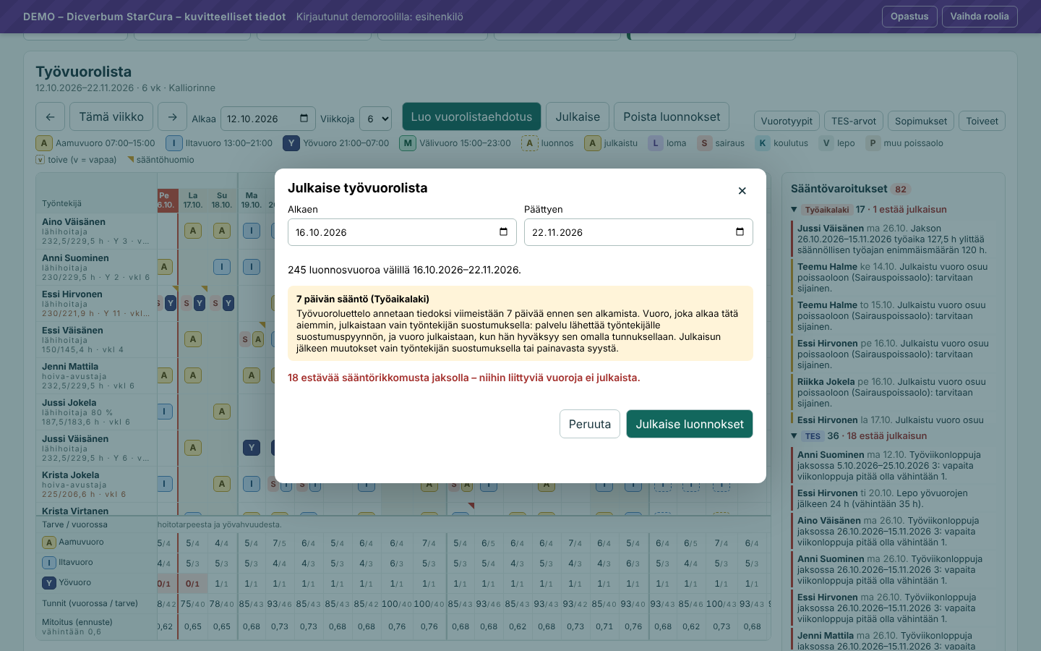Click the Sääntövaroitukset 82 count badge
The image size is (1041, 651).
[901, 190]
